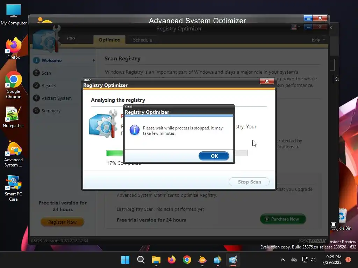
Task: Click Advanced System Optimizer taskbar icon
Action: (x=202, y=260)
